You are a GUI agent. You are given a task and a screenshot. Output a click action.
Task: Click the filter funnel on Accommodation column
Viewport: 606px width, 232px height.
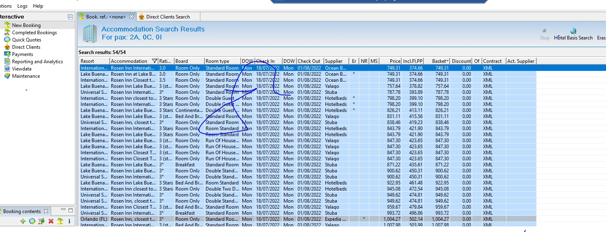click(x=154, y=61)
